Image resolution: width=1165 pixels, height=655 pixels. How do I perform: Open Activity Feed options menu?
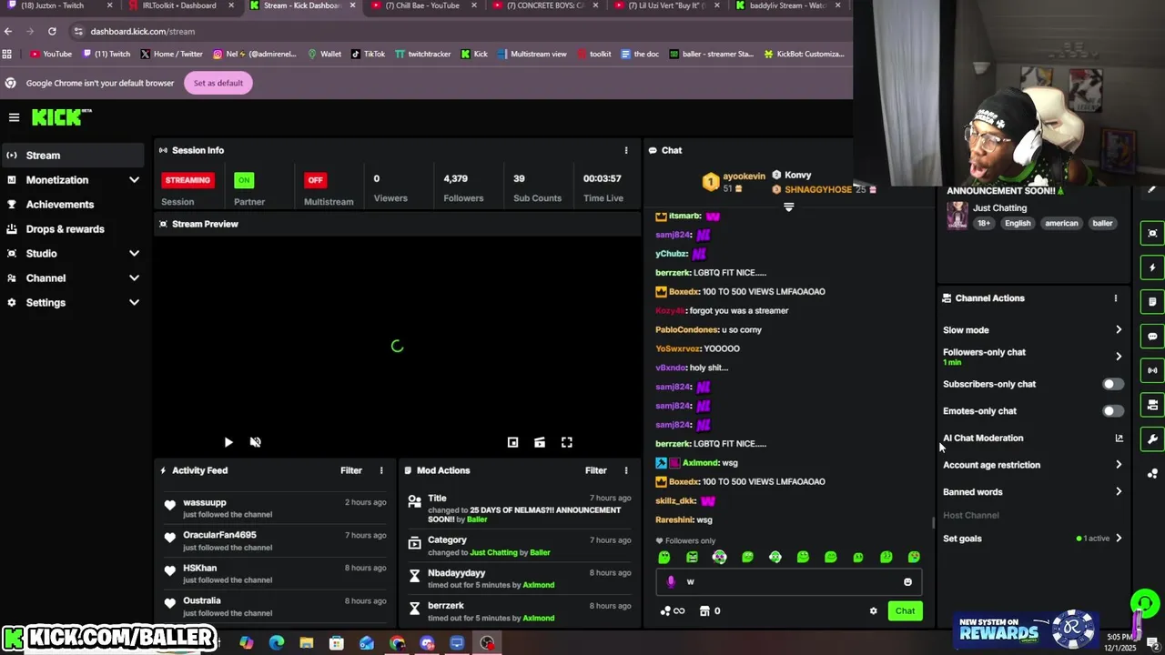click(381, 470)
